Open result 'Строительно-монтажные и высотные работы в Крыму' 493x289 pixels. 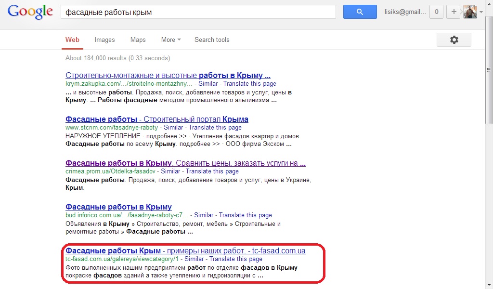168,76
